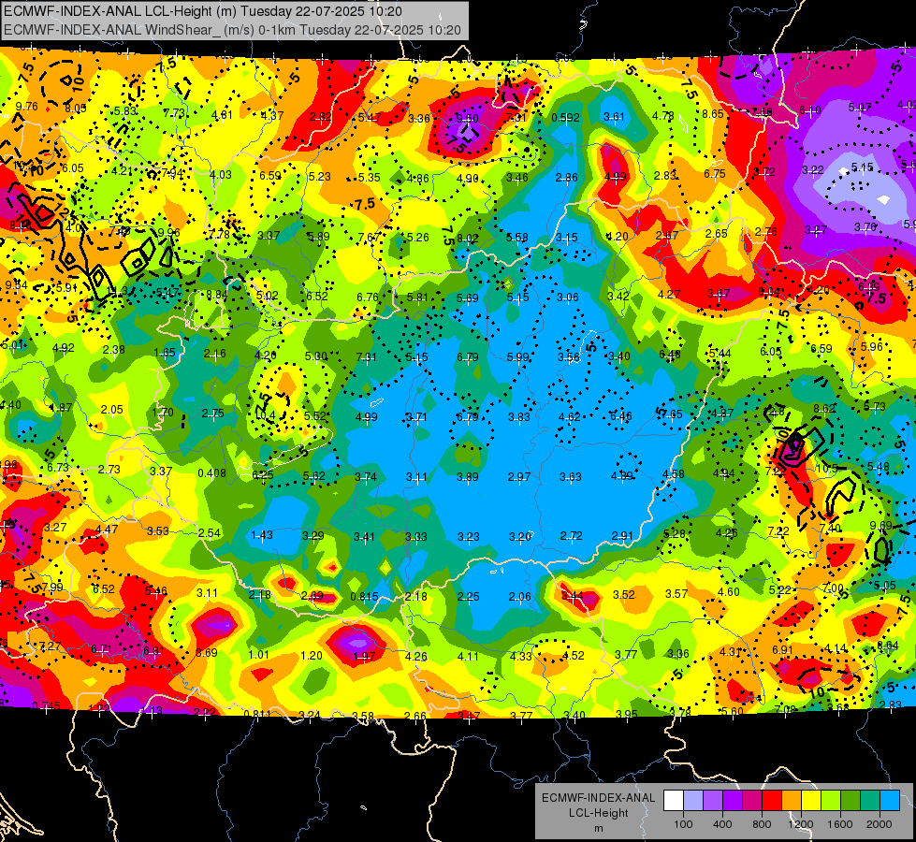
Task: Click the yellow legend color swatch
Action: 811,801
